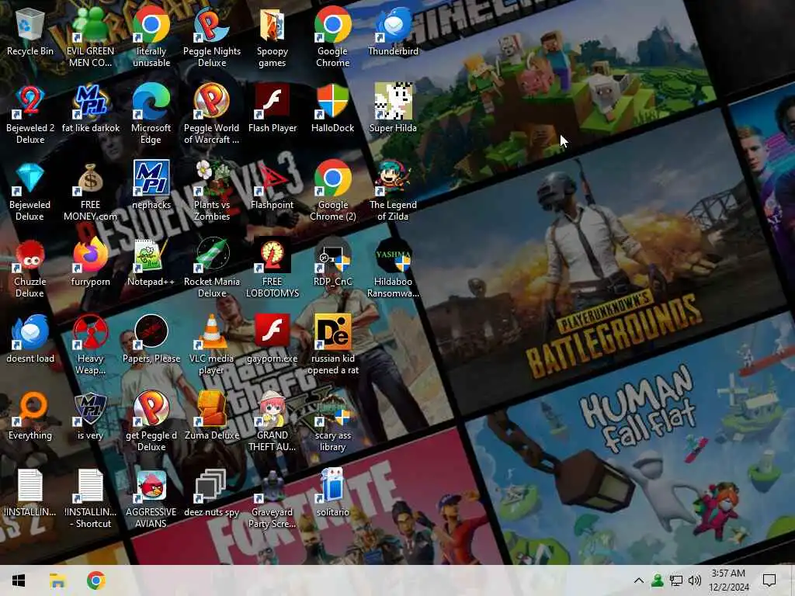This screenshot has width=795, height=596.
Task: Select the Flash Player shortcut
Action: click(x=273, y=102)
